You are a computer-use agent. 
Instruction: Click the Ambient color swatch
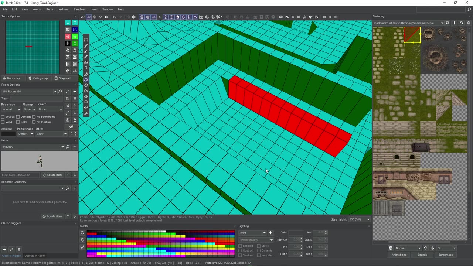[x=8, y=134]
